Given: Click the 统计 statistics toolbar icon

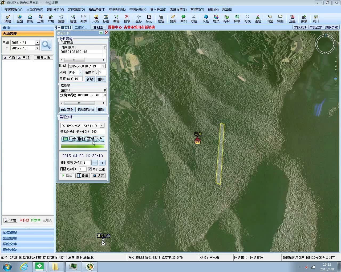Looking at the screenshot, I should point(316,19).
